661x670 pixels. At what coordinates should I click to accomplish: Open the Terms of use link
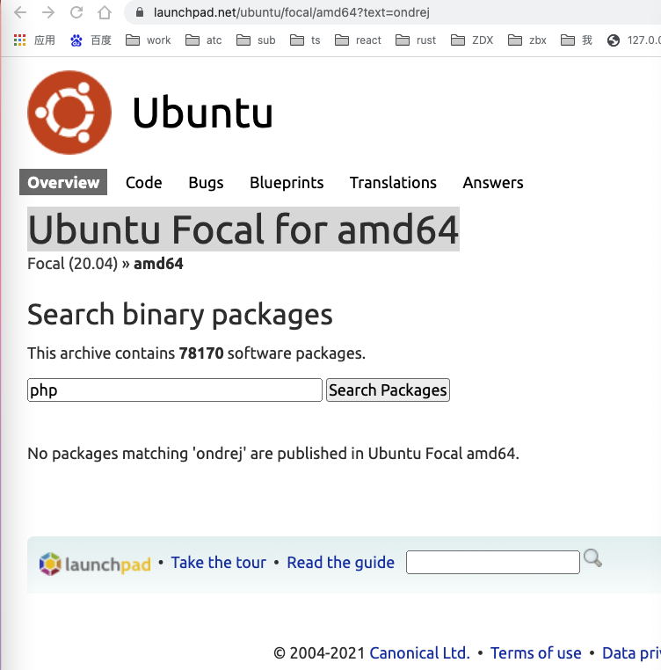pos(536,653)
